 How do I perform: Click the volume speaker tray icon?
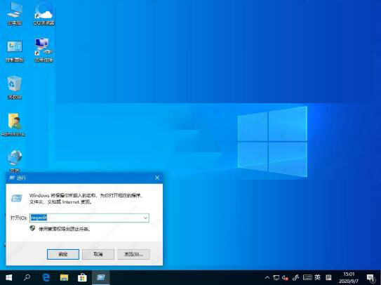pyautogui.click(x=286, y=277)
